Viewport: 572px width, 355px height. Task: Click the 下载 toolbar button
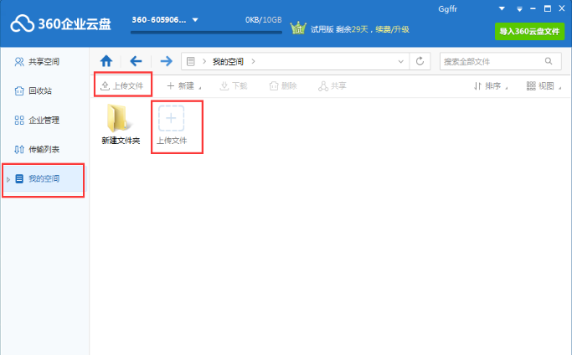(x=234, y=86)
